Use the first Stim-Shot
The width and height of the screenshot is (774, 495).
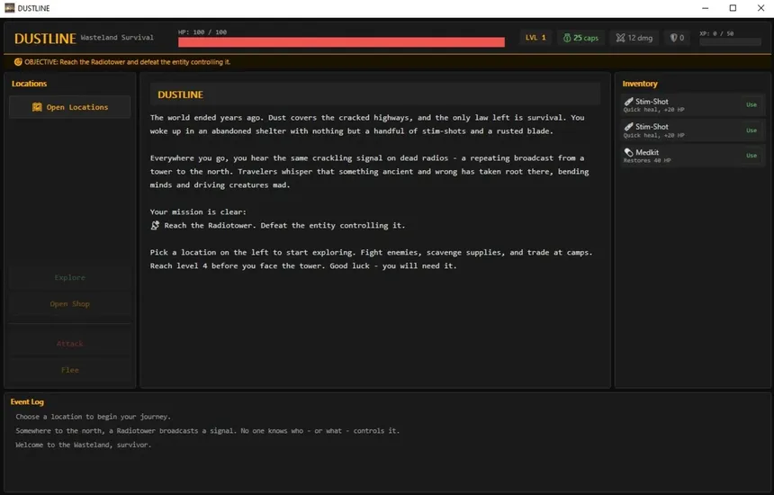click(751, 105)
